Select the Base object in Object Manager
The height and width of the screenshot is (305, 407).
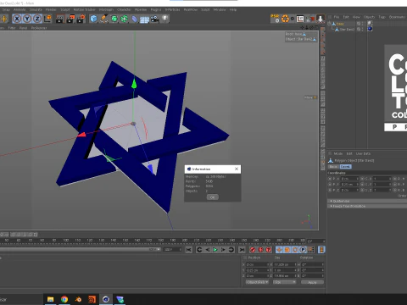click(x=340, y=24)
